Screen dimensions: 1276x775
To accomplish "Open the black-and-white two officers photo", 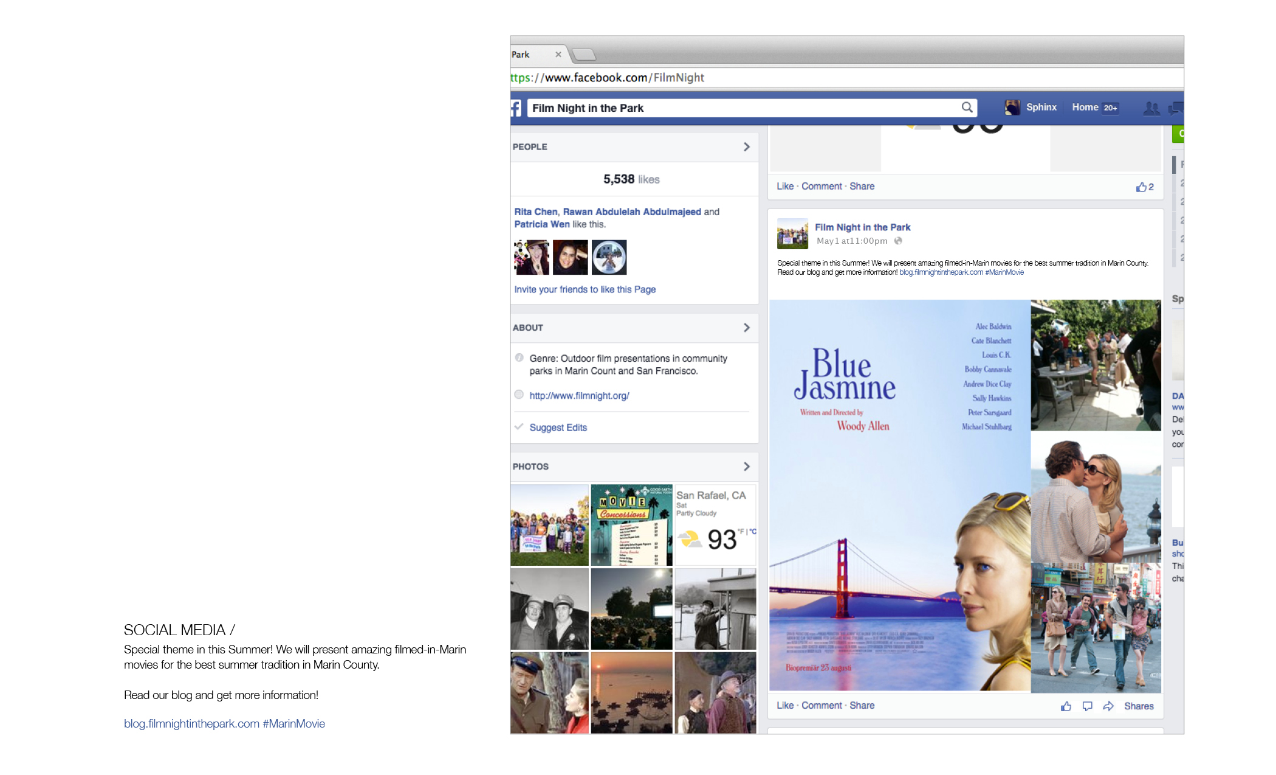I will (x=549, y=609).
